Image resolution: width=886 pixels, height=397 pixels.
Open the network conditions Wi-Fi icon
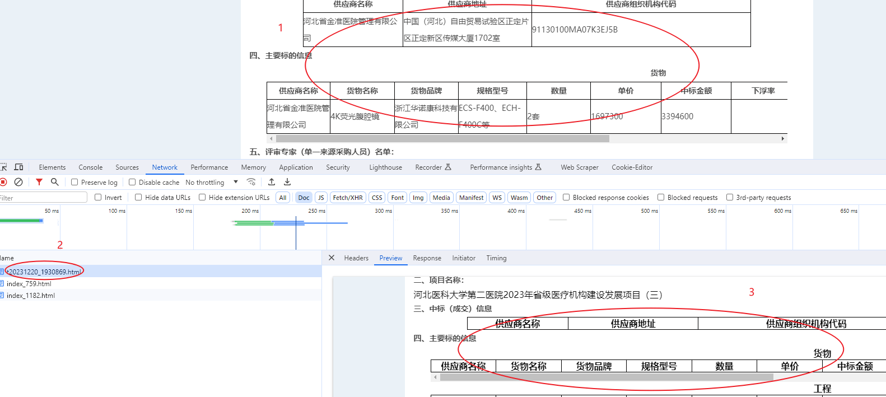[251, 182]
